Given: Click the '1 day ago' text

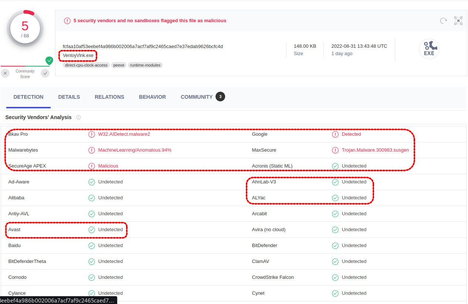Looking at the screenshot, I should pyautogui.click(x=342, y=54).
